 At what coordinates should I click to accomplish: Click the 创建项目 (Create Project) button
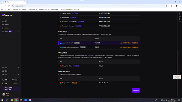point(135,90)
